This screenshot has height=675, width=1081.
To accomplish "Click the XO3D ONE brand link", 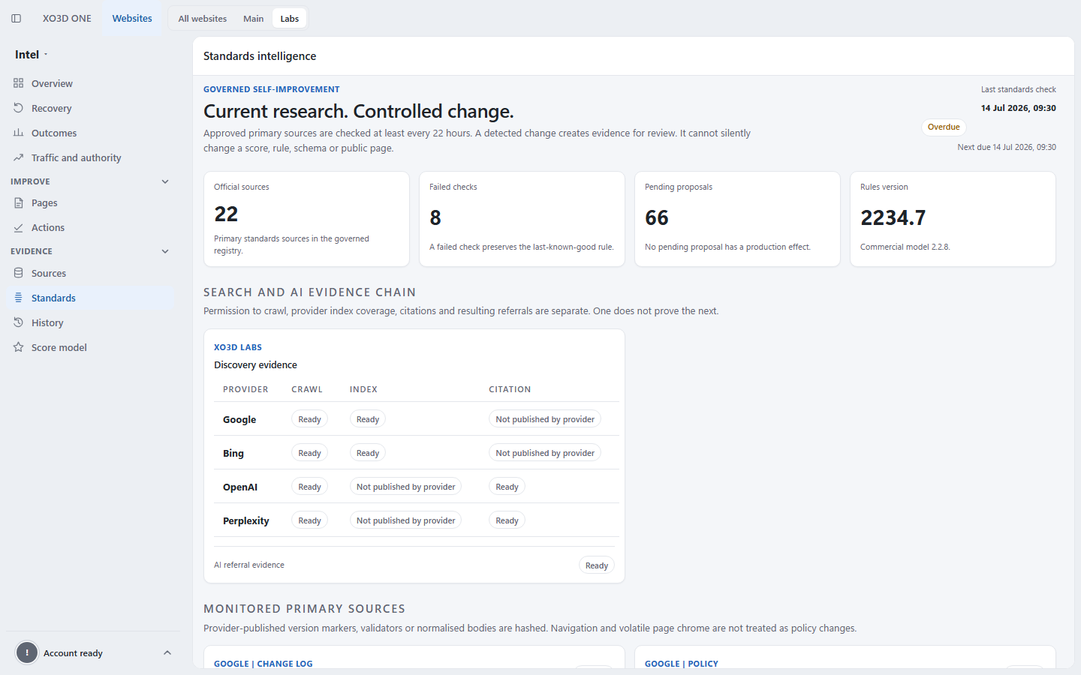I will pos(67,18).
